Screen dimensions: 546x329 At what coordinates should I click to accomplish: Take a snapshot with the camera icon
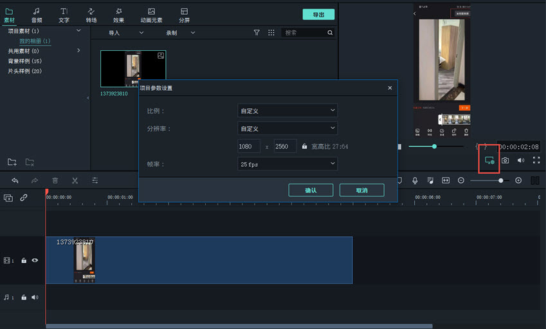point(505,160)
